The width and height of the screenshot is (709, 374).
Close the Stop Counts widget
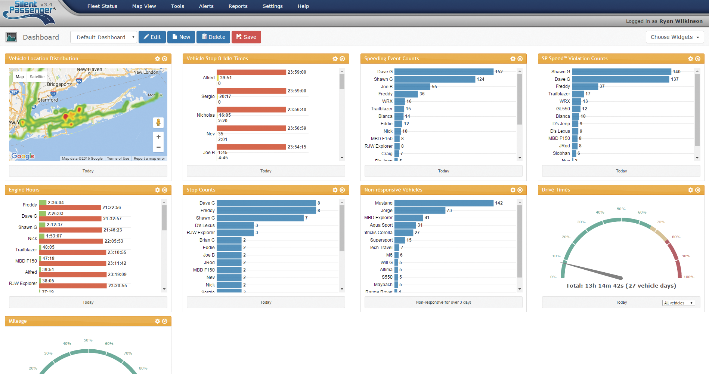tap(342, 190)
